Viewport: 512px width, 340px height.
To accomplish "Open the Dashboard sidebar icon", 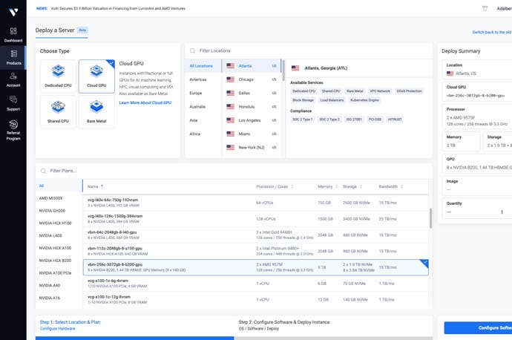I will point(13,33).
